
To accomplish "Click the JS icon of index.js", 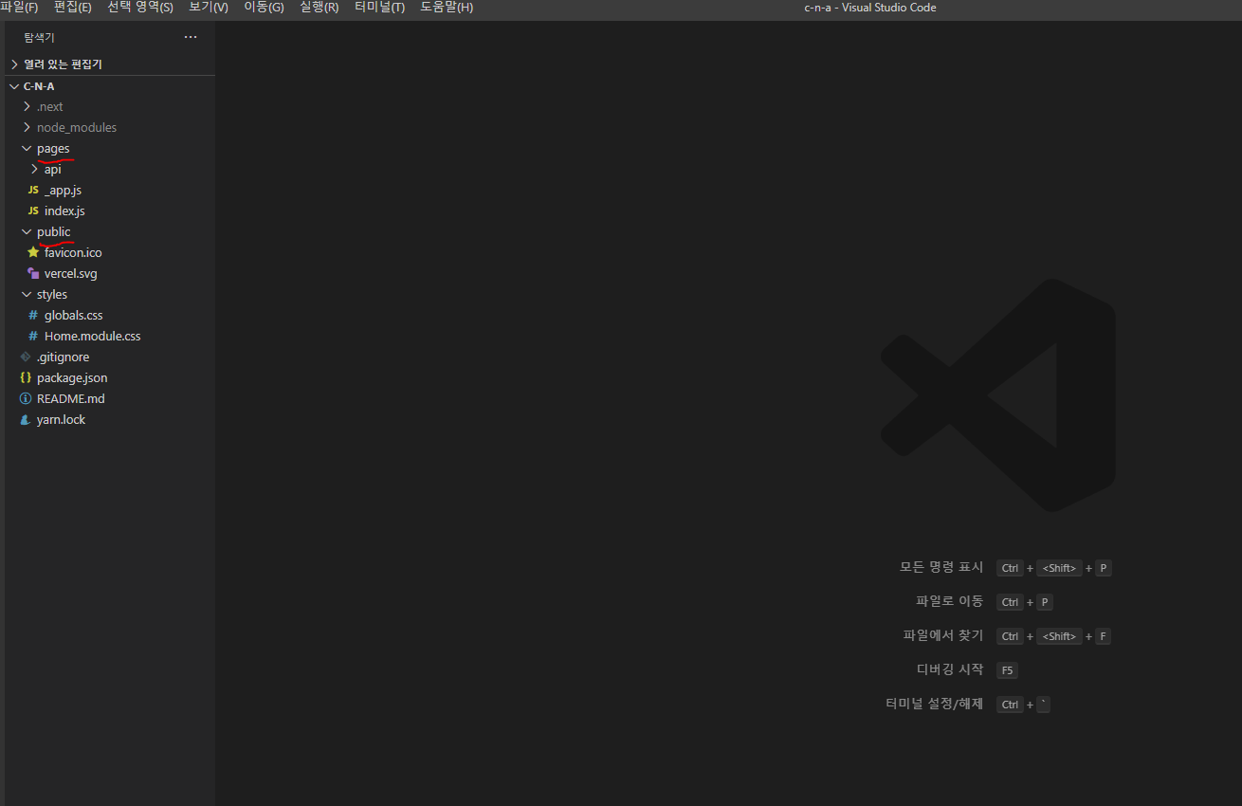I will point(33,211).
